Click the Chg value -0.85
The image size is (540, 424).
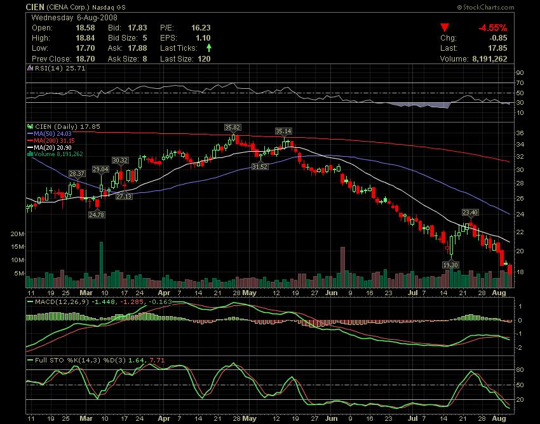coord(498,38)
